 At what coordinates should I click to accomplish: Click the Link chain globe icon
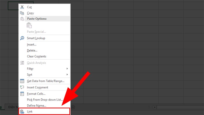click(x=22, y=112)
